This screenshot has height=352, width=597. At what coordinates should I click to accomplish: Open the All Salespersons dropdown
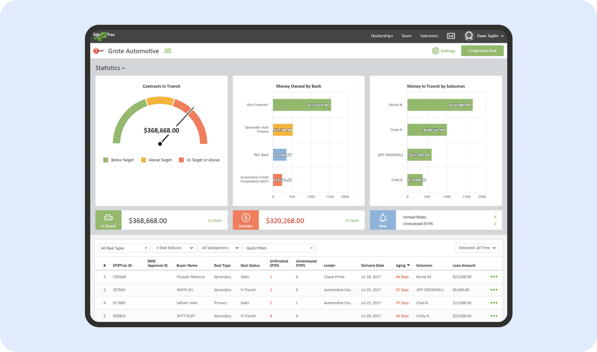(220, 248)
